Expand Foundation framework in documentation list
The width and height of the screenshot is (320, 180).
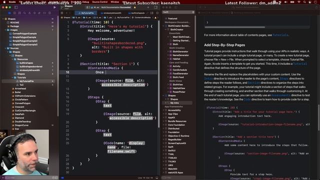click(x=163, y=132)
